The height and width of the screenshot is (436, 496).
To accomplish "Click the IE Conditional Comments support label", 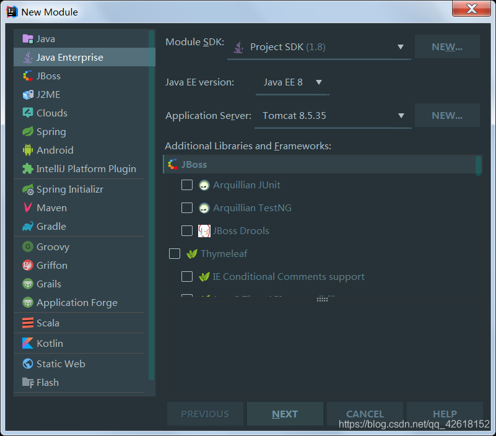I will [x=289, y=277].
